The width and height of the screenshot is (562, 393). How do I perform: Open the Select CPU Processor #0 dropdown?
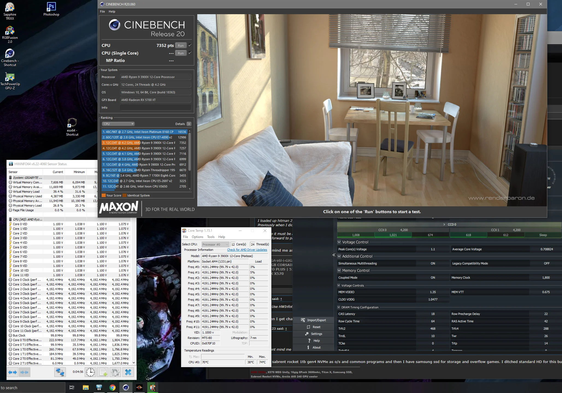(x=215, y=244)
